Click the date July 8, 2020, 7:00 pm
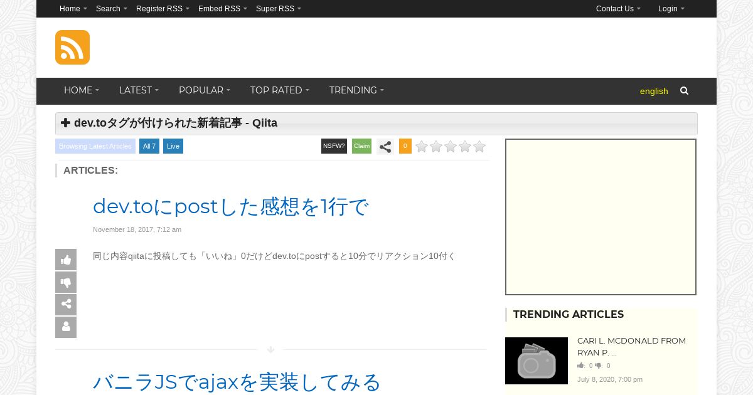This screenshot has width=753, height=395. point(610,379)
